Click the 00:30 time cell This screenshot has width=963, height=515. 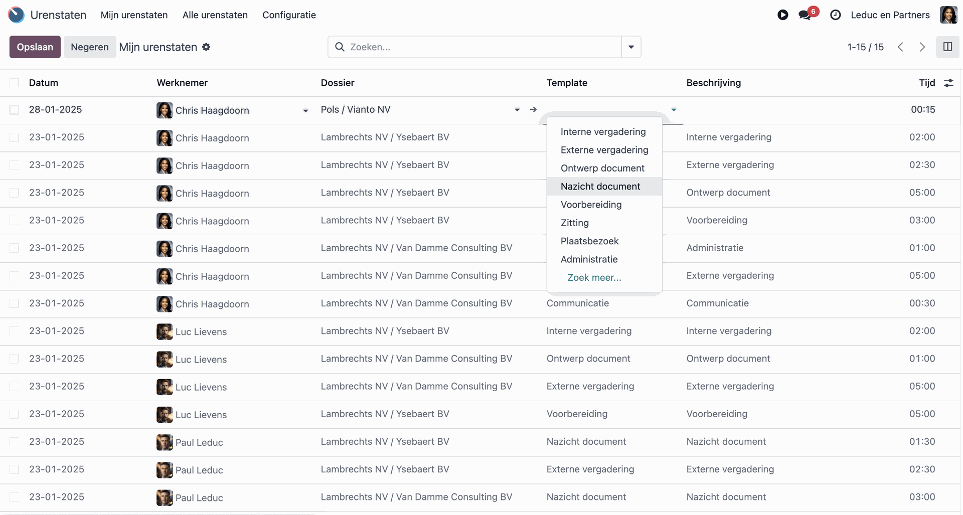click(922, 303)
